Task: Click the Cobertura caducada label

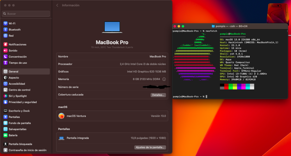Action: pyautogui.click(x=71, y=95)
